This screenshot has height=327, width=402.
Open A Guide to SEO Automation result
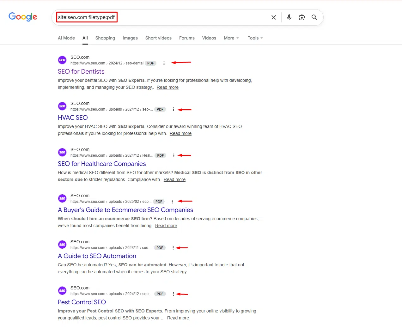(x=97, y=256)
